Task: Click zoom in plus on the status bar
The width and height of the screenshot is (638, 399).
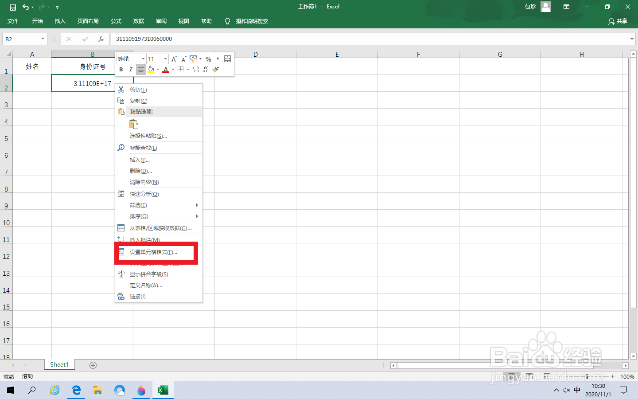Action: point(612,376)
